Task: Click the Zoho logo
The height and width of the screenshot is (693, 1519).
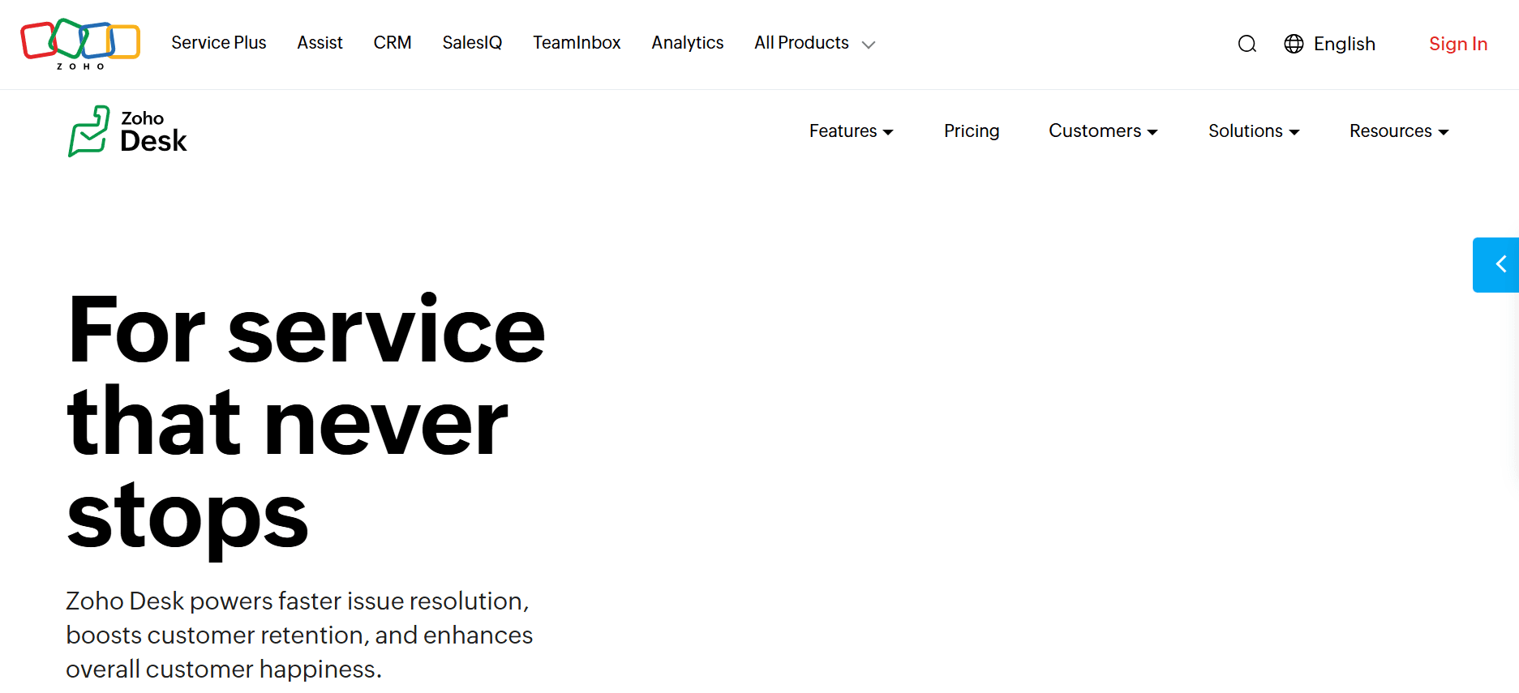Action: coord(80,44)
